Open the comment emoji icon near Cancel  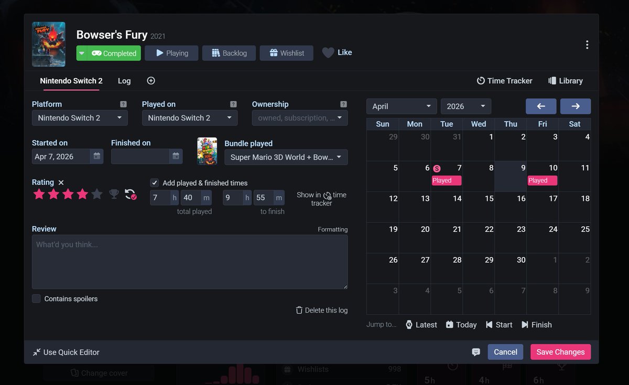coord(476,352)
